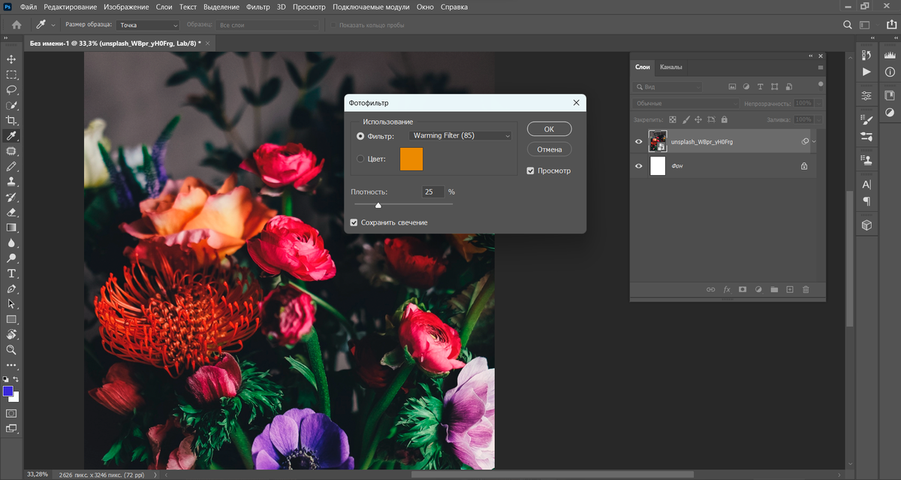901x480 pixels.
Task: Expand smart filters on unsplash layer
Action: [x=814, y=141]
